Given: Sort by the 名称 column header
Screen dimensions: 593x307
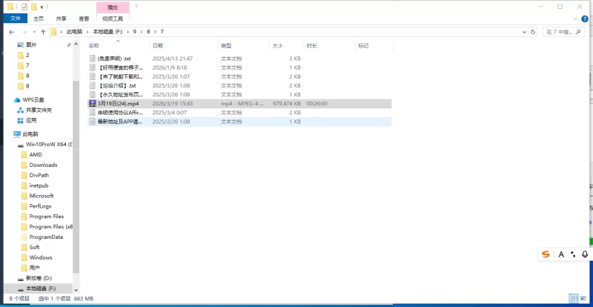Looking at the screenshot, I should [x=94, y=46].
